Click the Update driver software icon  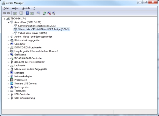pos(44,13)
